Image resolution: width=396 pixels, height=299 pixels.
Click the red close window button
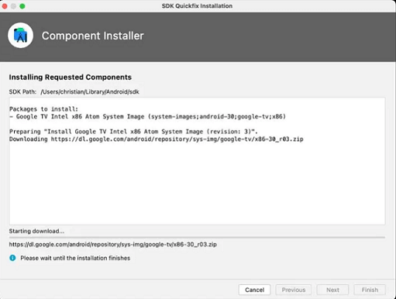pos(5,6)
